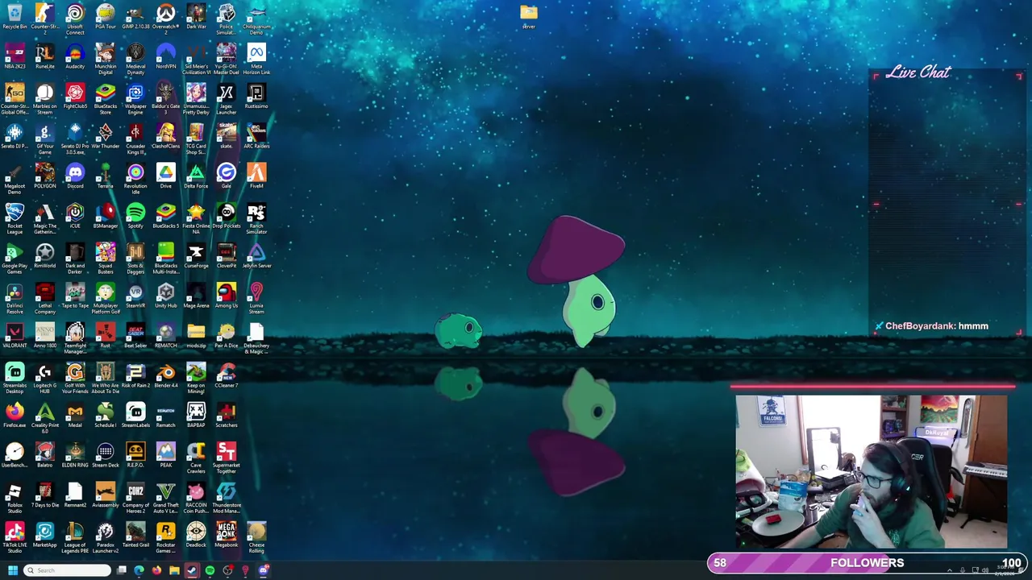Click the ChefBoyardank chat message
The image size is (1032, 580).
931,326
